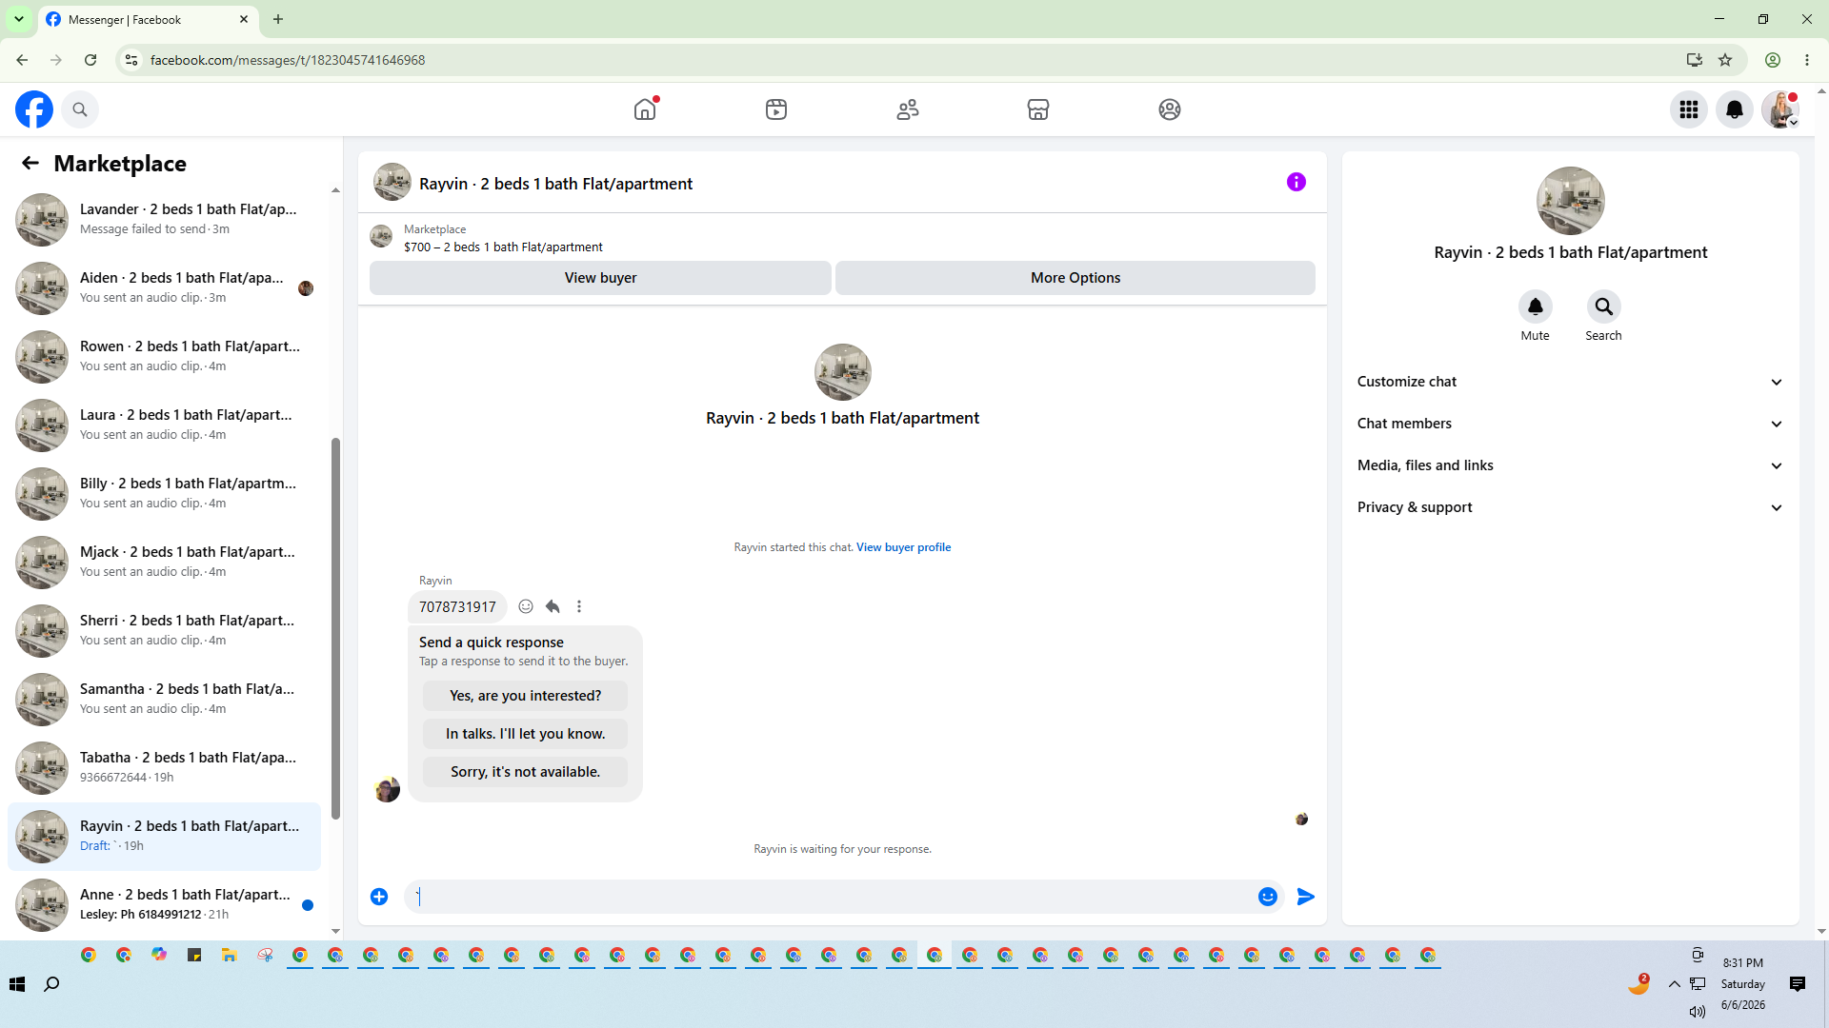The height and width of the screenshot is (1028, 1829).
Task: View site information icon in address bar
Action: (x=131, y=60)
